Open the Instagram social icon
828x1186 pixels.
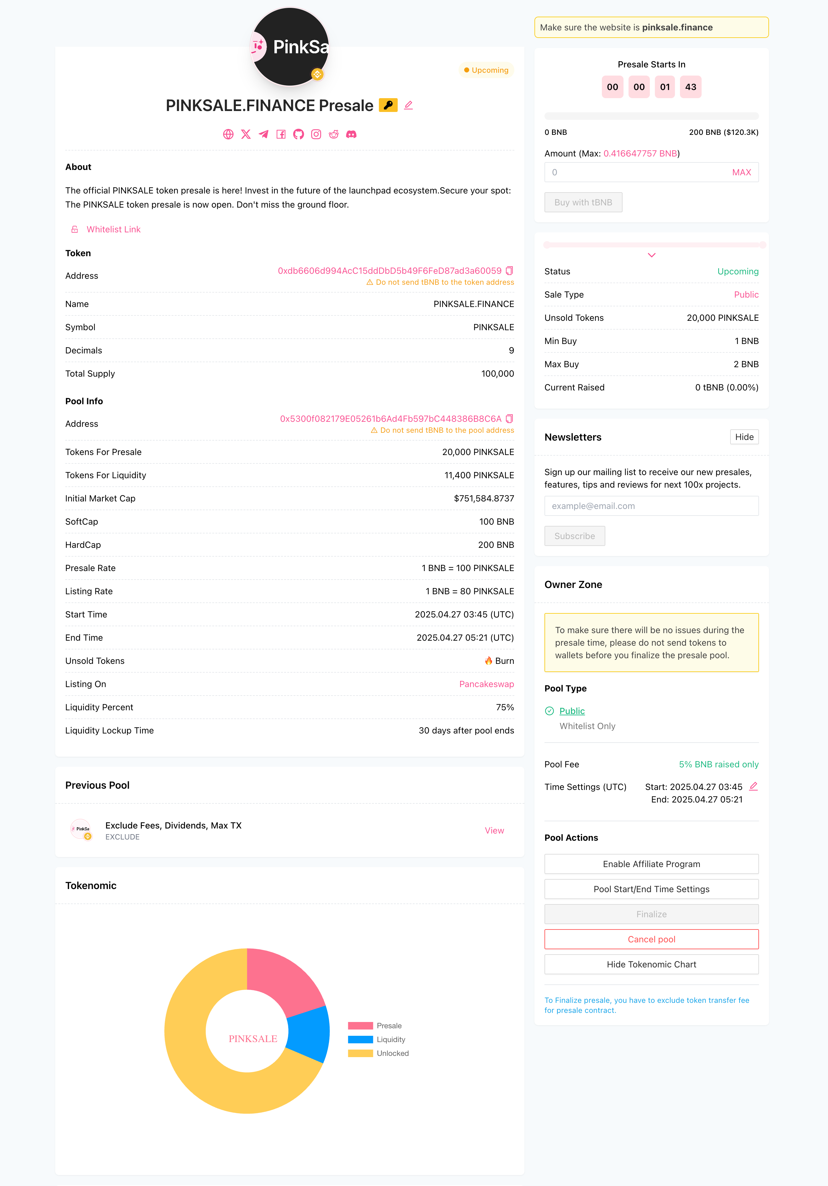point(316,134)
